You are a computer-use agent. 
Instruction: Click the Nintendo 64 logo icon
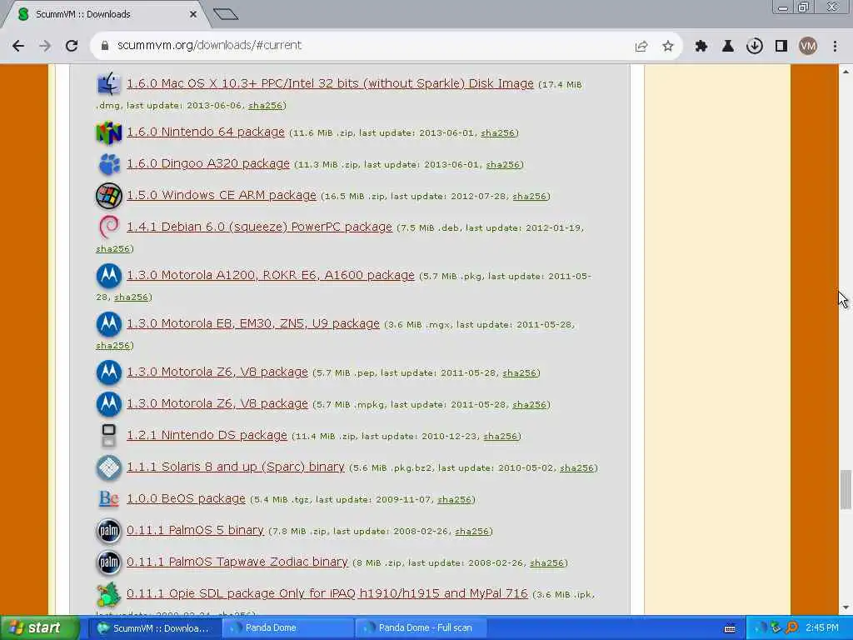point(109,132)
